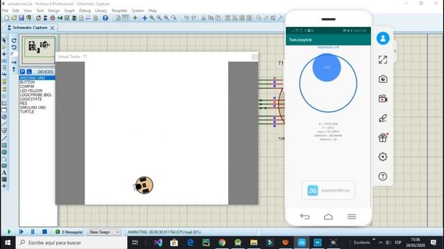Click the ApowerMirror account profile icon
Viewport: 444px width, 249px height.
point(383,38)
